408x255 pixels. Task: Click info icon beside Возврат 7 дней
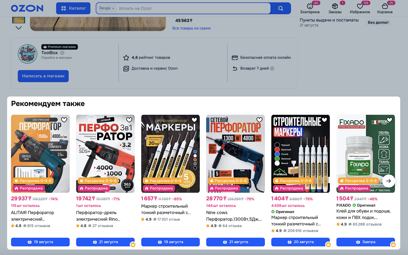tap(272, 68)
